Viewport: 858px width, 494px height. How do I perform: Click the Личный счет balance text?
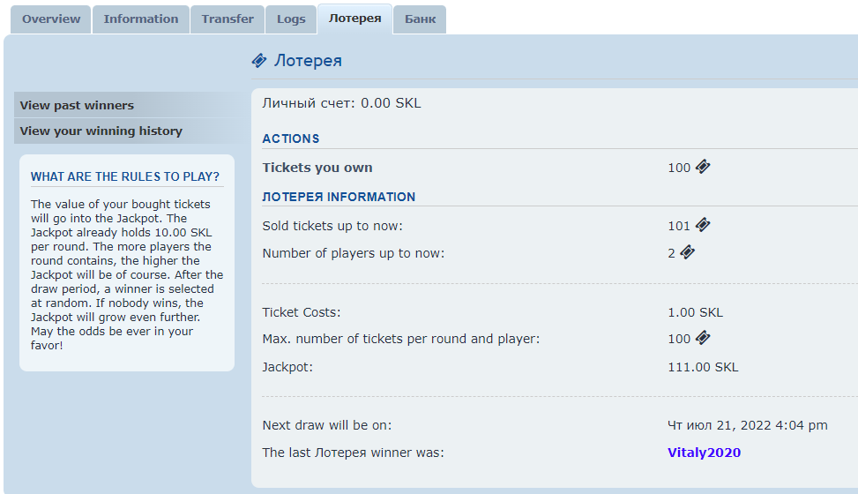341,103
